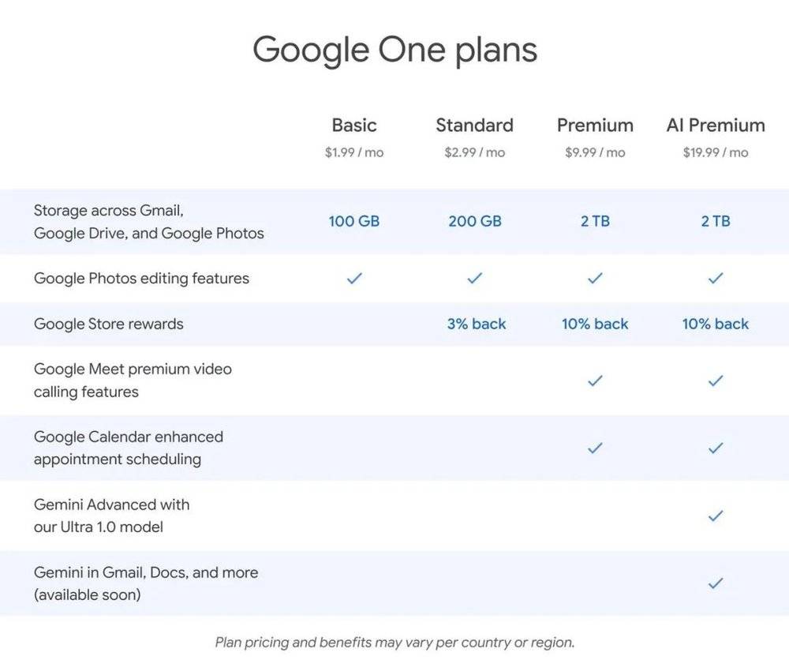789x660 pixels.
Task: Click Premium Calendar scheduling checkmark
Action: [x=595, y=448]
